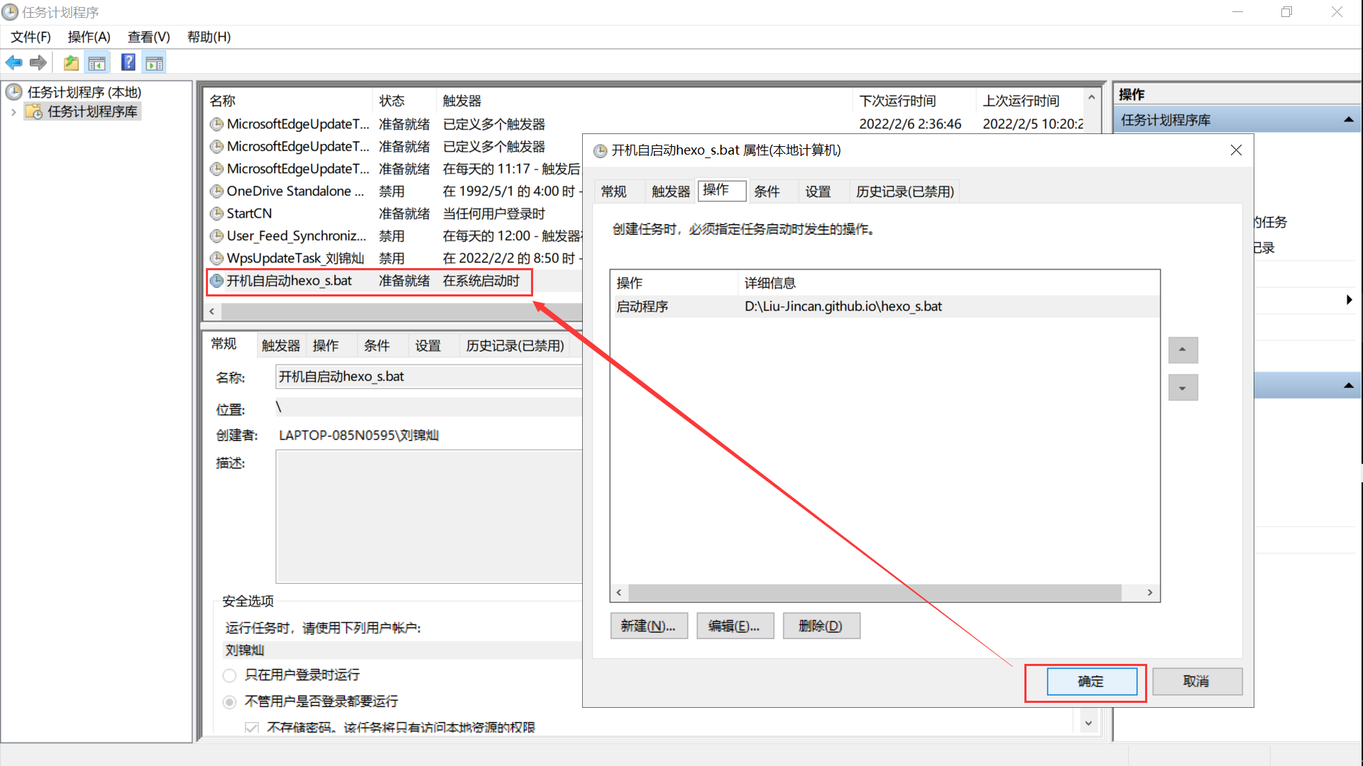Expand the 任务计划程序库 tree node
1363x766 pixels.
(x=13, y=112)
